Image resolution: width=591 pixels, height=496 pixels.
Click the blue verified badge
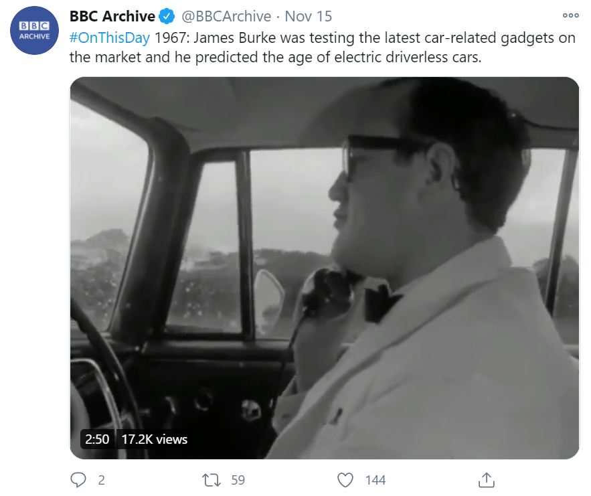[167, 17]
